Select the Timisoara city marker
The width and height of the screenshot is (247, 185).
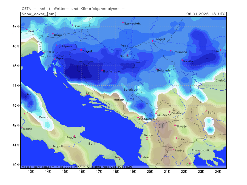[171, 51]
